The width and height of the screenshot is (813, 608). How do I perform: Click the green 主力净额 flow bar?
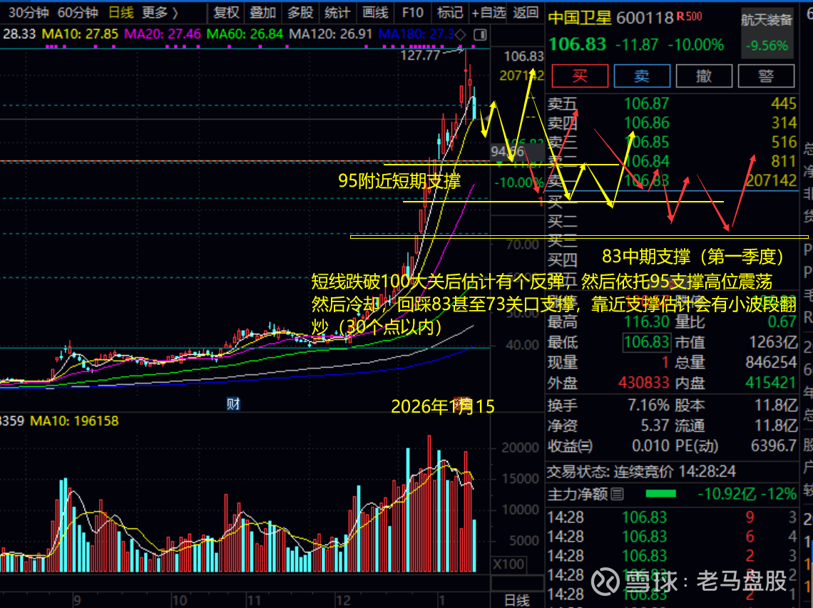pos(660,494)
